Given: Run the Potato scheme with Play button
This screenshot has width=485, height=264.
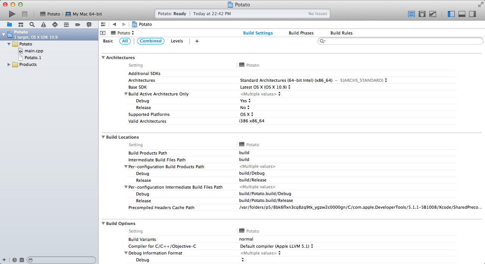Looking at the screenshot, I should (x=12, y=14).
